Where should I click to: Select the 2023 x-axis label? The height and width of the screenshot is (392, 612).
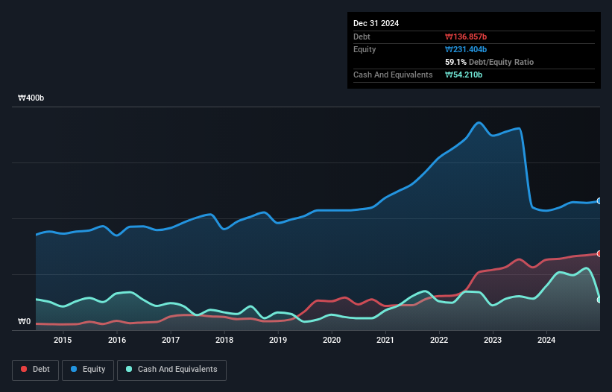click(x=493, y=340)
